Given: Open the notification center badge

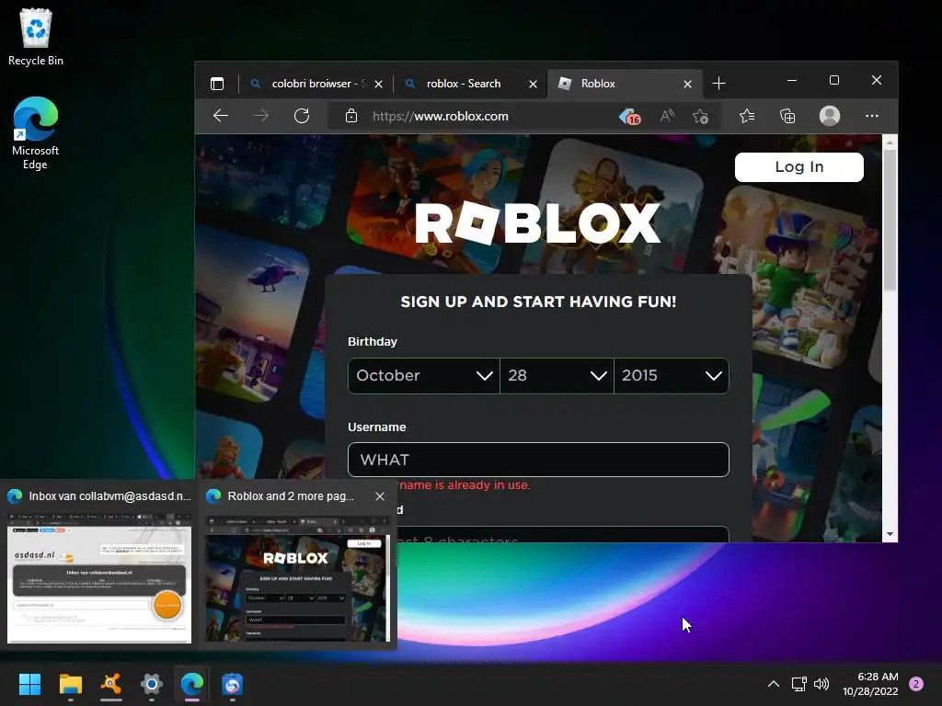Looking at the screenshot, I should (x=916, y=684).
